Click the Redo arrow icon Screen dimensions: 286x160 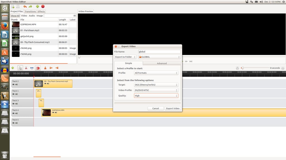30,7
